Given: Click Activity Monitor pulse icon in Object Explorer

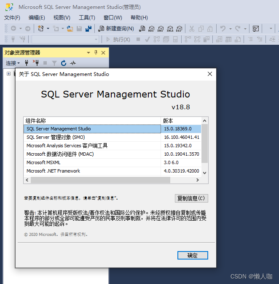Looking at the screenshot, I should 73,63.
